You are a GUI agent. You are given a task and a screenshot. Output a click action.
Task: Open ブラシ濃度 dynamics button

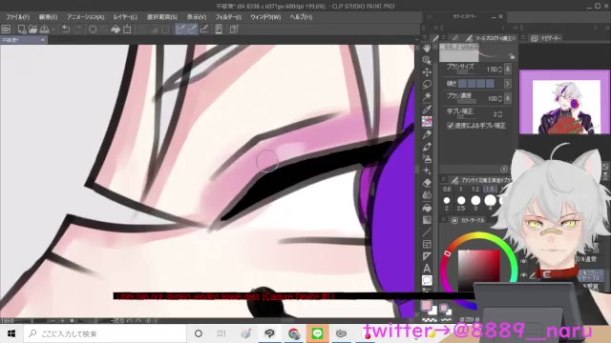508,98
